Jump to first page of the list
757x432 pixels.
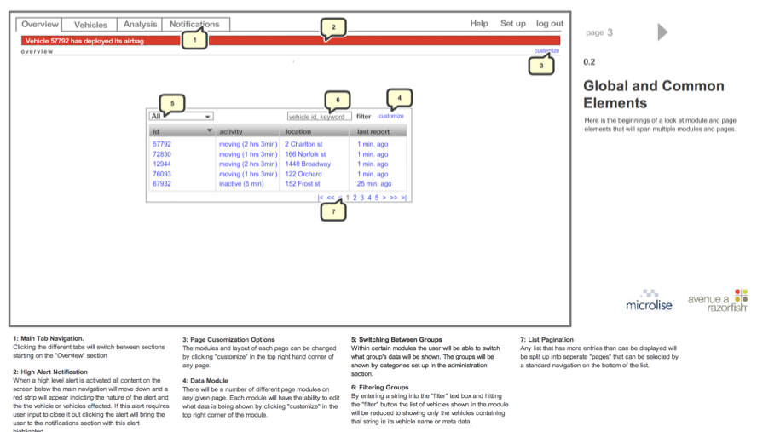(321, 198)
